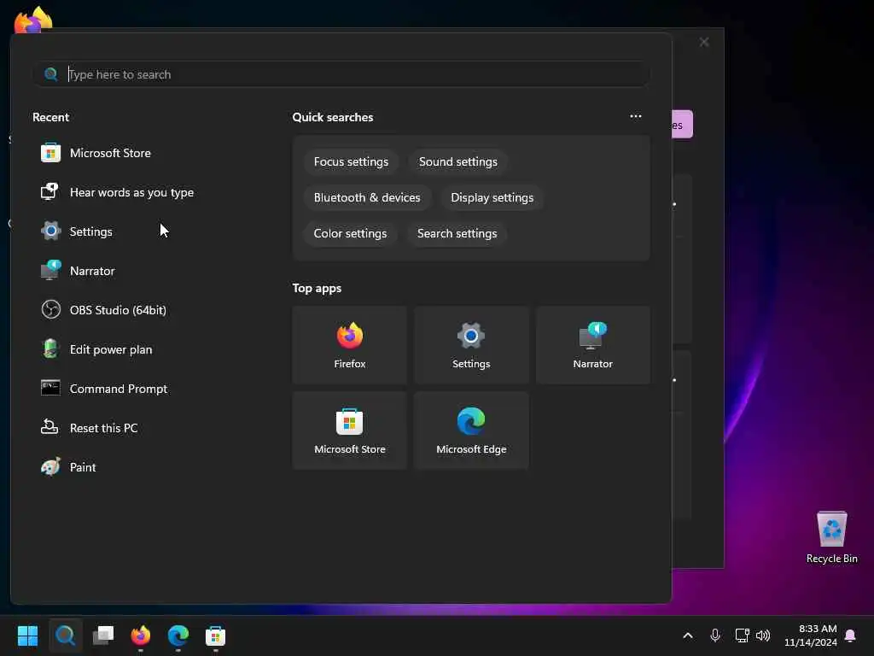Launch Narrator from the Recent list
874x656 pixels.
point(78,271)
